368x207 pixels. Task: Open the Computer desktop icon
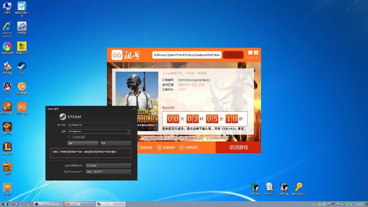(7, 7)
